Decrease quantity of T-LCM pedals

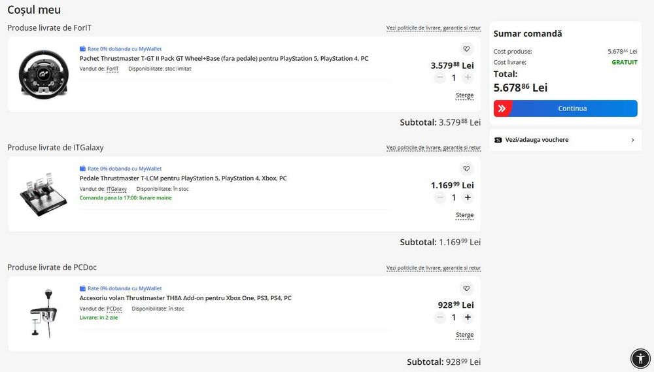coord(439,197)
